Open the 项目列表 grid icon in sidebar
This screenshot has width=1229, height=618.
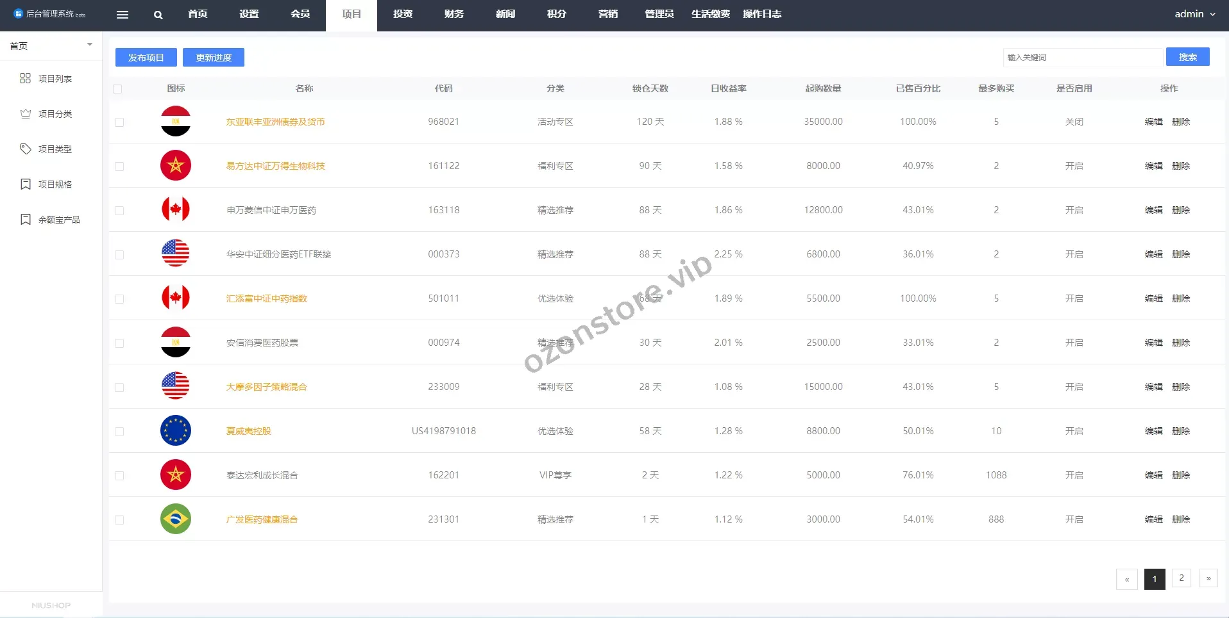[26, 78]
